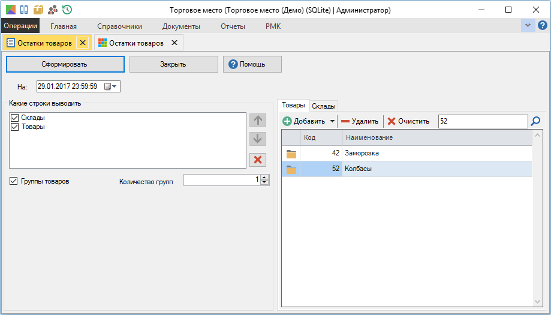
Task: Click the Удалить button
Action: click(x=360, y=121)
